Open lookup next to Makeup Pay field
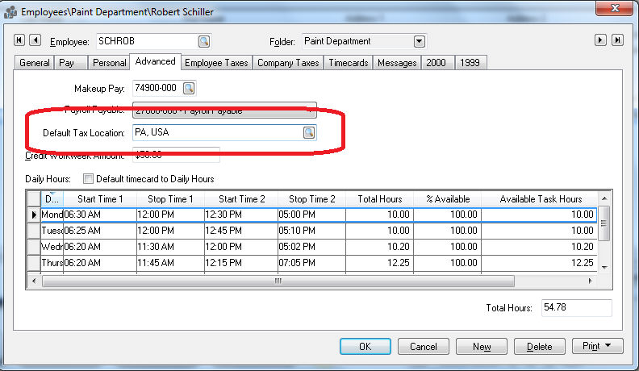639x371 pixels. pos(189,88)
